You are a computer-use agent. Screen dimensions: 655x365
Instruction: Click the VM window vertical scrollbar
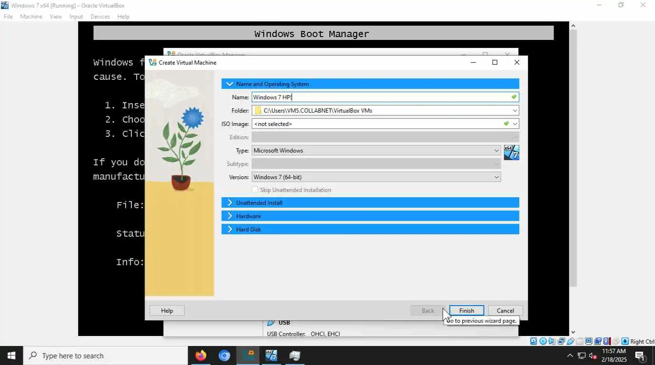[x=573, y=157]
